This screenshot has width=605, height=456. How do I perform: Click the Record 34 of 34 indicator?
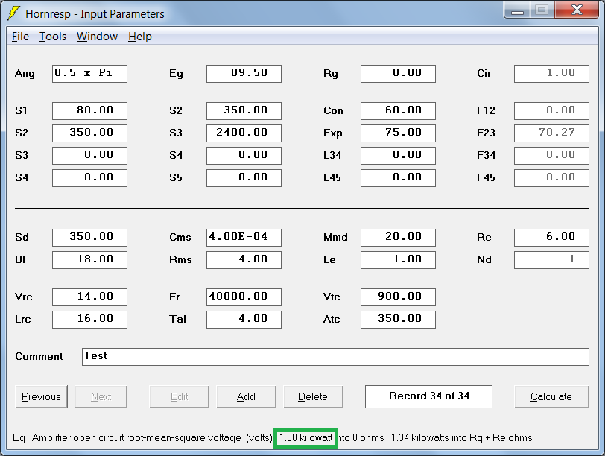(428, 396)
